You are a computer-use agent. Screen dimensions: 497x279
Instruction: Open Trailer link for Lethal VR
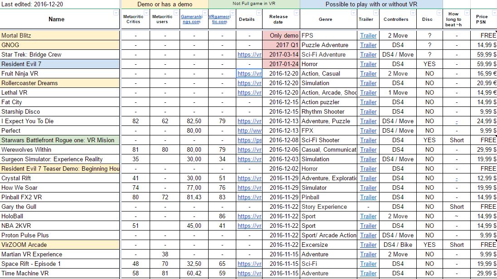368,92
